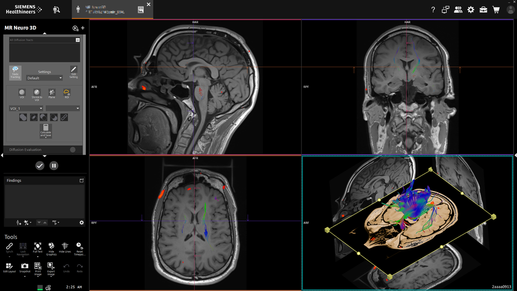517x291 pixels.
Task: Click the Shrink to VOI icon
Action: 37,92
